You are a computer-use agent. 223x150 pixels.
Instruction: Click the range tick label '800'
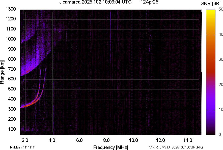pos(12,59)
